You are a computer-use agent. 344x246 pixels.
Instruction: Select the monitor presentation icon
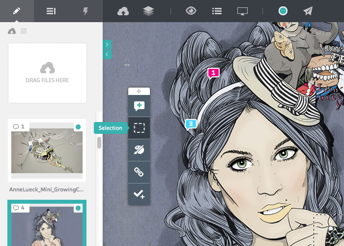click(242, 11)
